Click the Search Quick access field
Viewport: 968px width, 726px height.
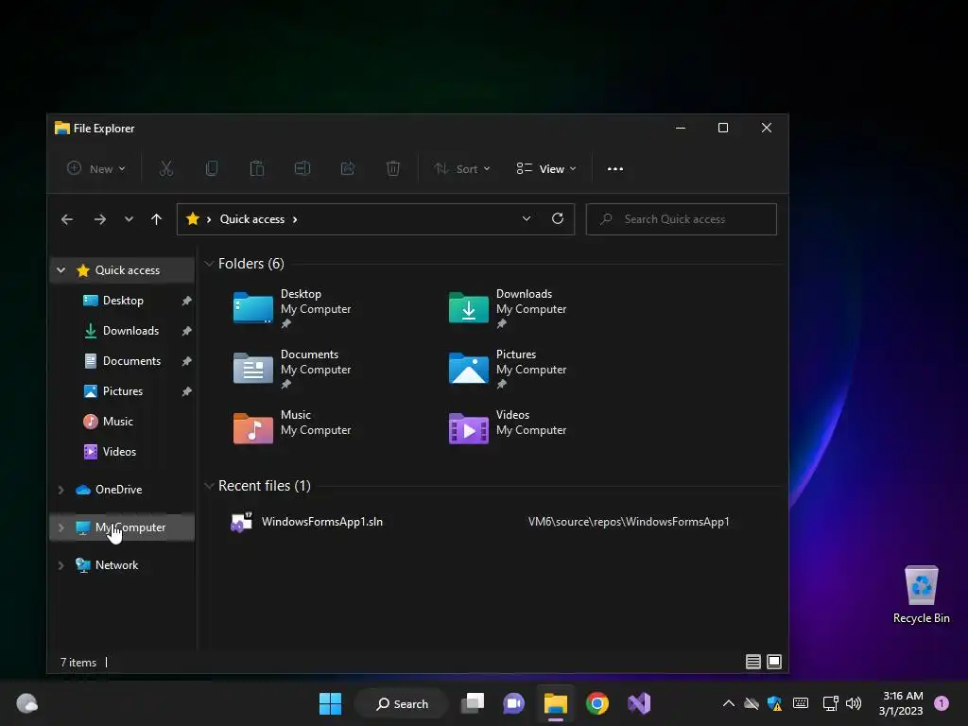click(681, 219)
